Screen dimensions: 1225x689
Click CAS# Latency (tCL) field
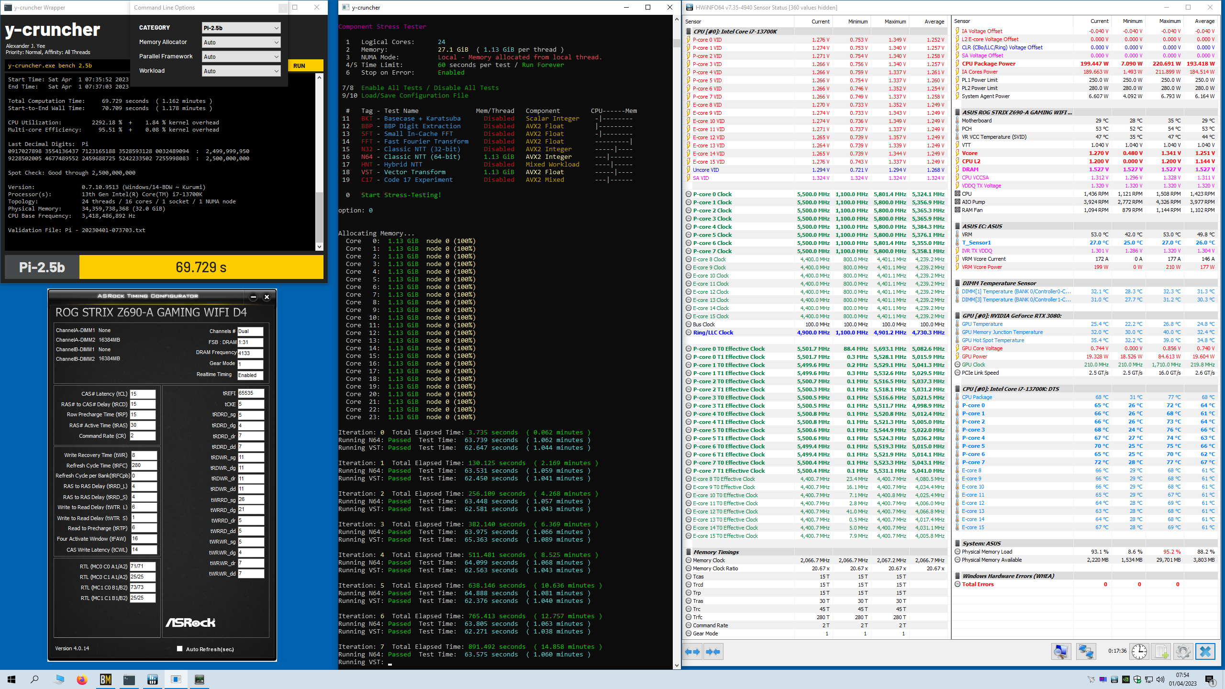tap(143, 394)
